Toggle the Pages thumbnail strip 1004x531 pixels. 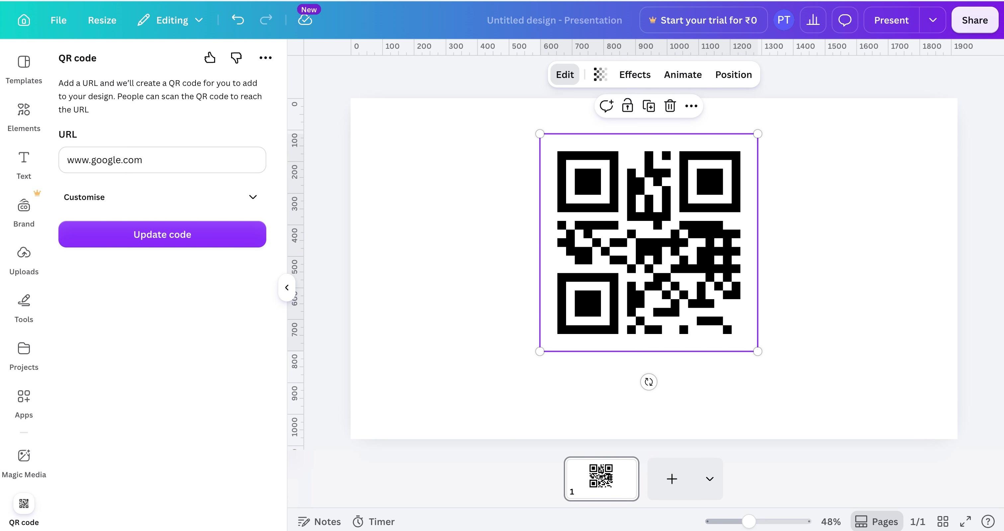pos(877,521)
